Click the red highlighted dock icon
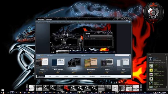 (66, 88)
